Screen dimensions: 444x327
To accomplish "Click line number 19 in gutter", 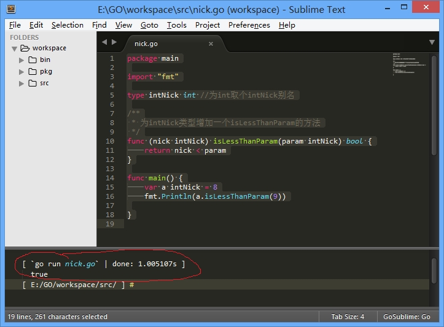I will click(x=110, y=224).
